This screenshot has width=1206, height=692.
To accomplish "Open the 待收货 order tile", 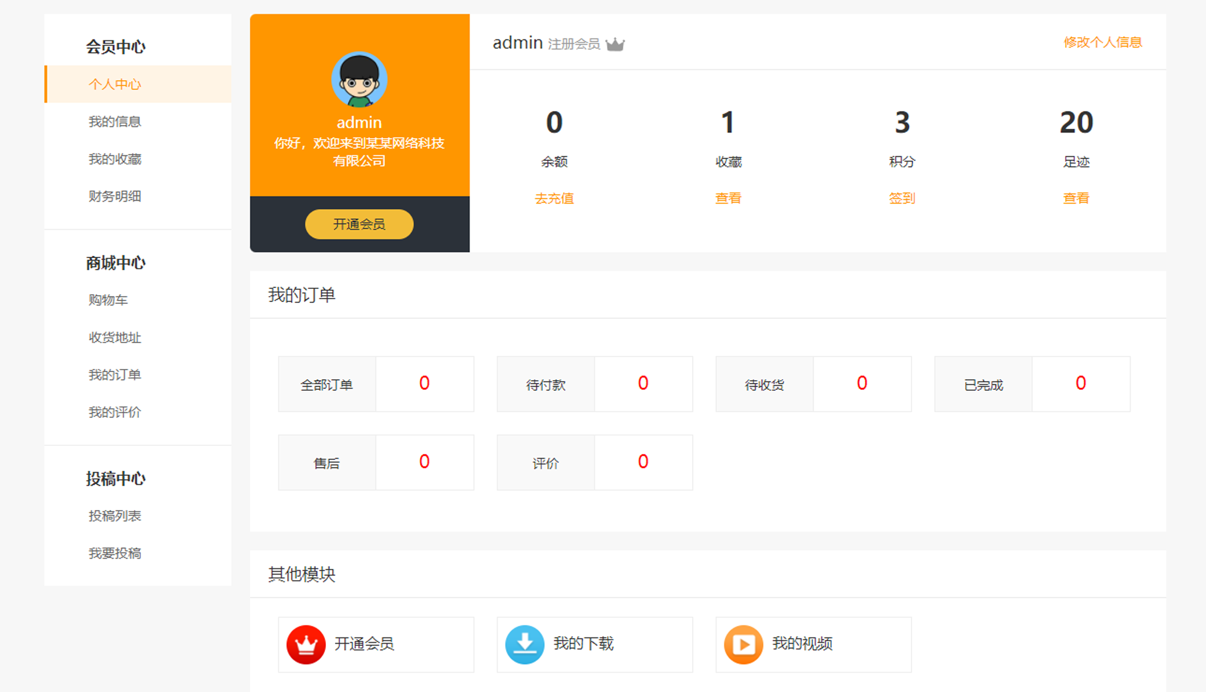I will pyautogui.click(x=813, y=384).
